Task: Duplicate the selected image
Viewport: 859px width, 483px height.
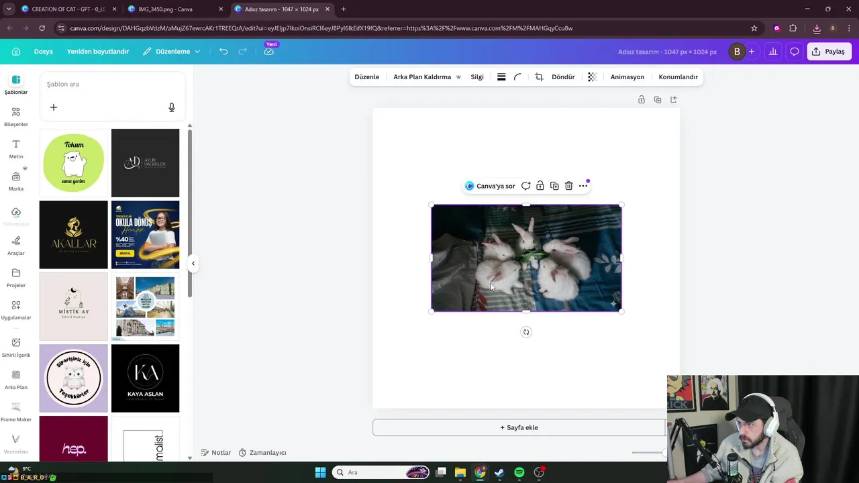Action: pyautogui.click(x=554, y=186)
